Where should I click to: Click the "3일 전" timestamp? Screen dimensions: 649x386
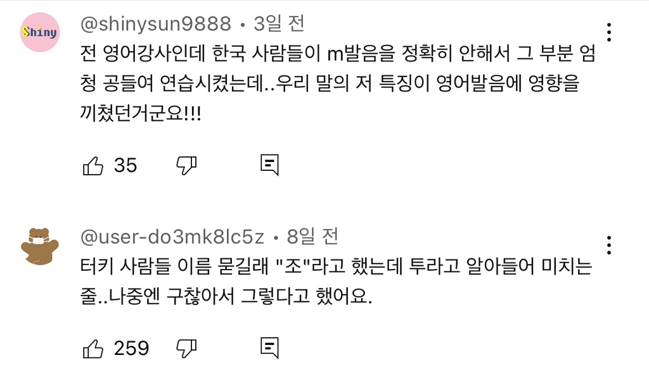[280, 24]
